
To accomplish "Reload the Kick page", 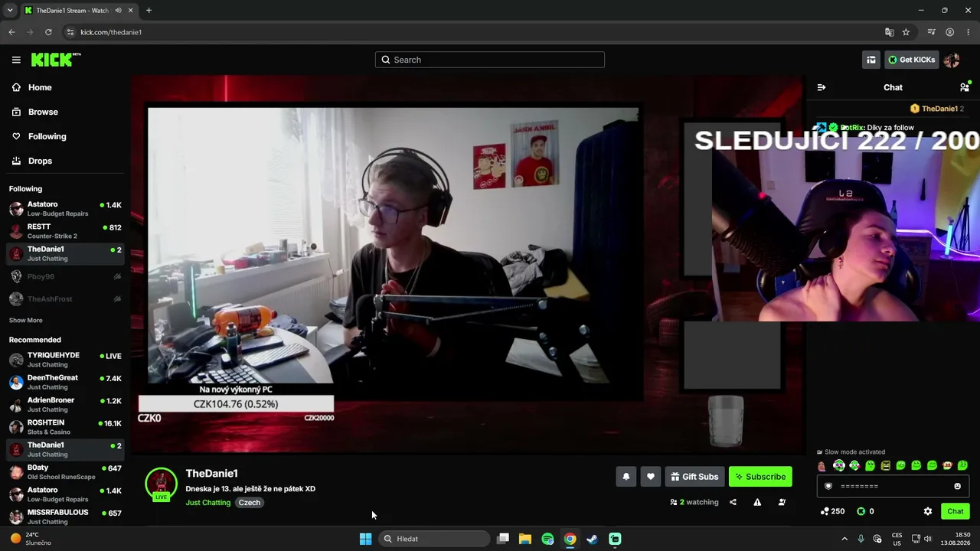I will click(48, 32).
